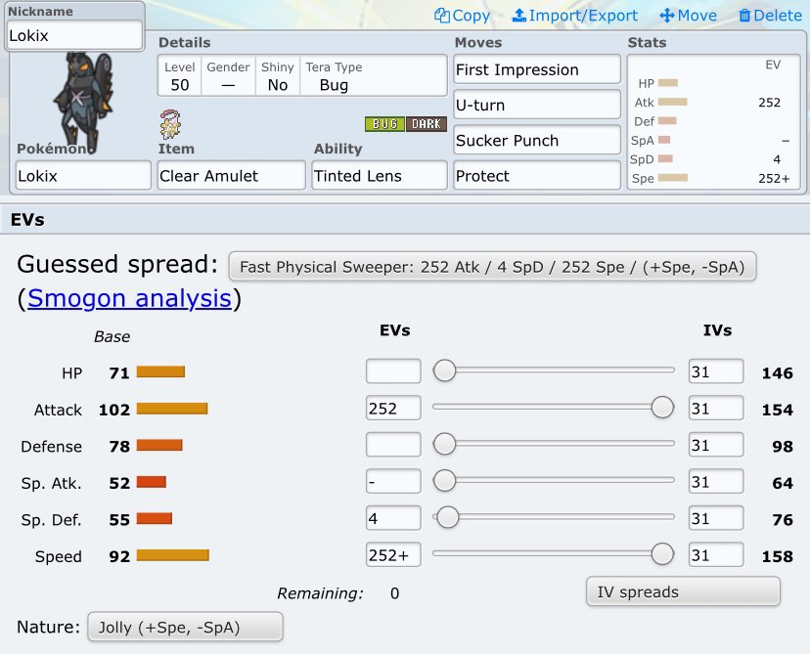Click the Clear Amulet item field

tap(232, 176)
